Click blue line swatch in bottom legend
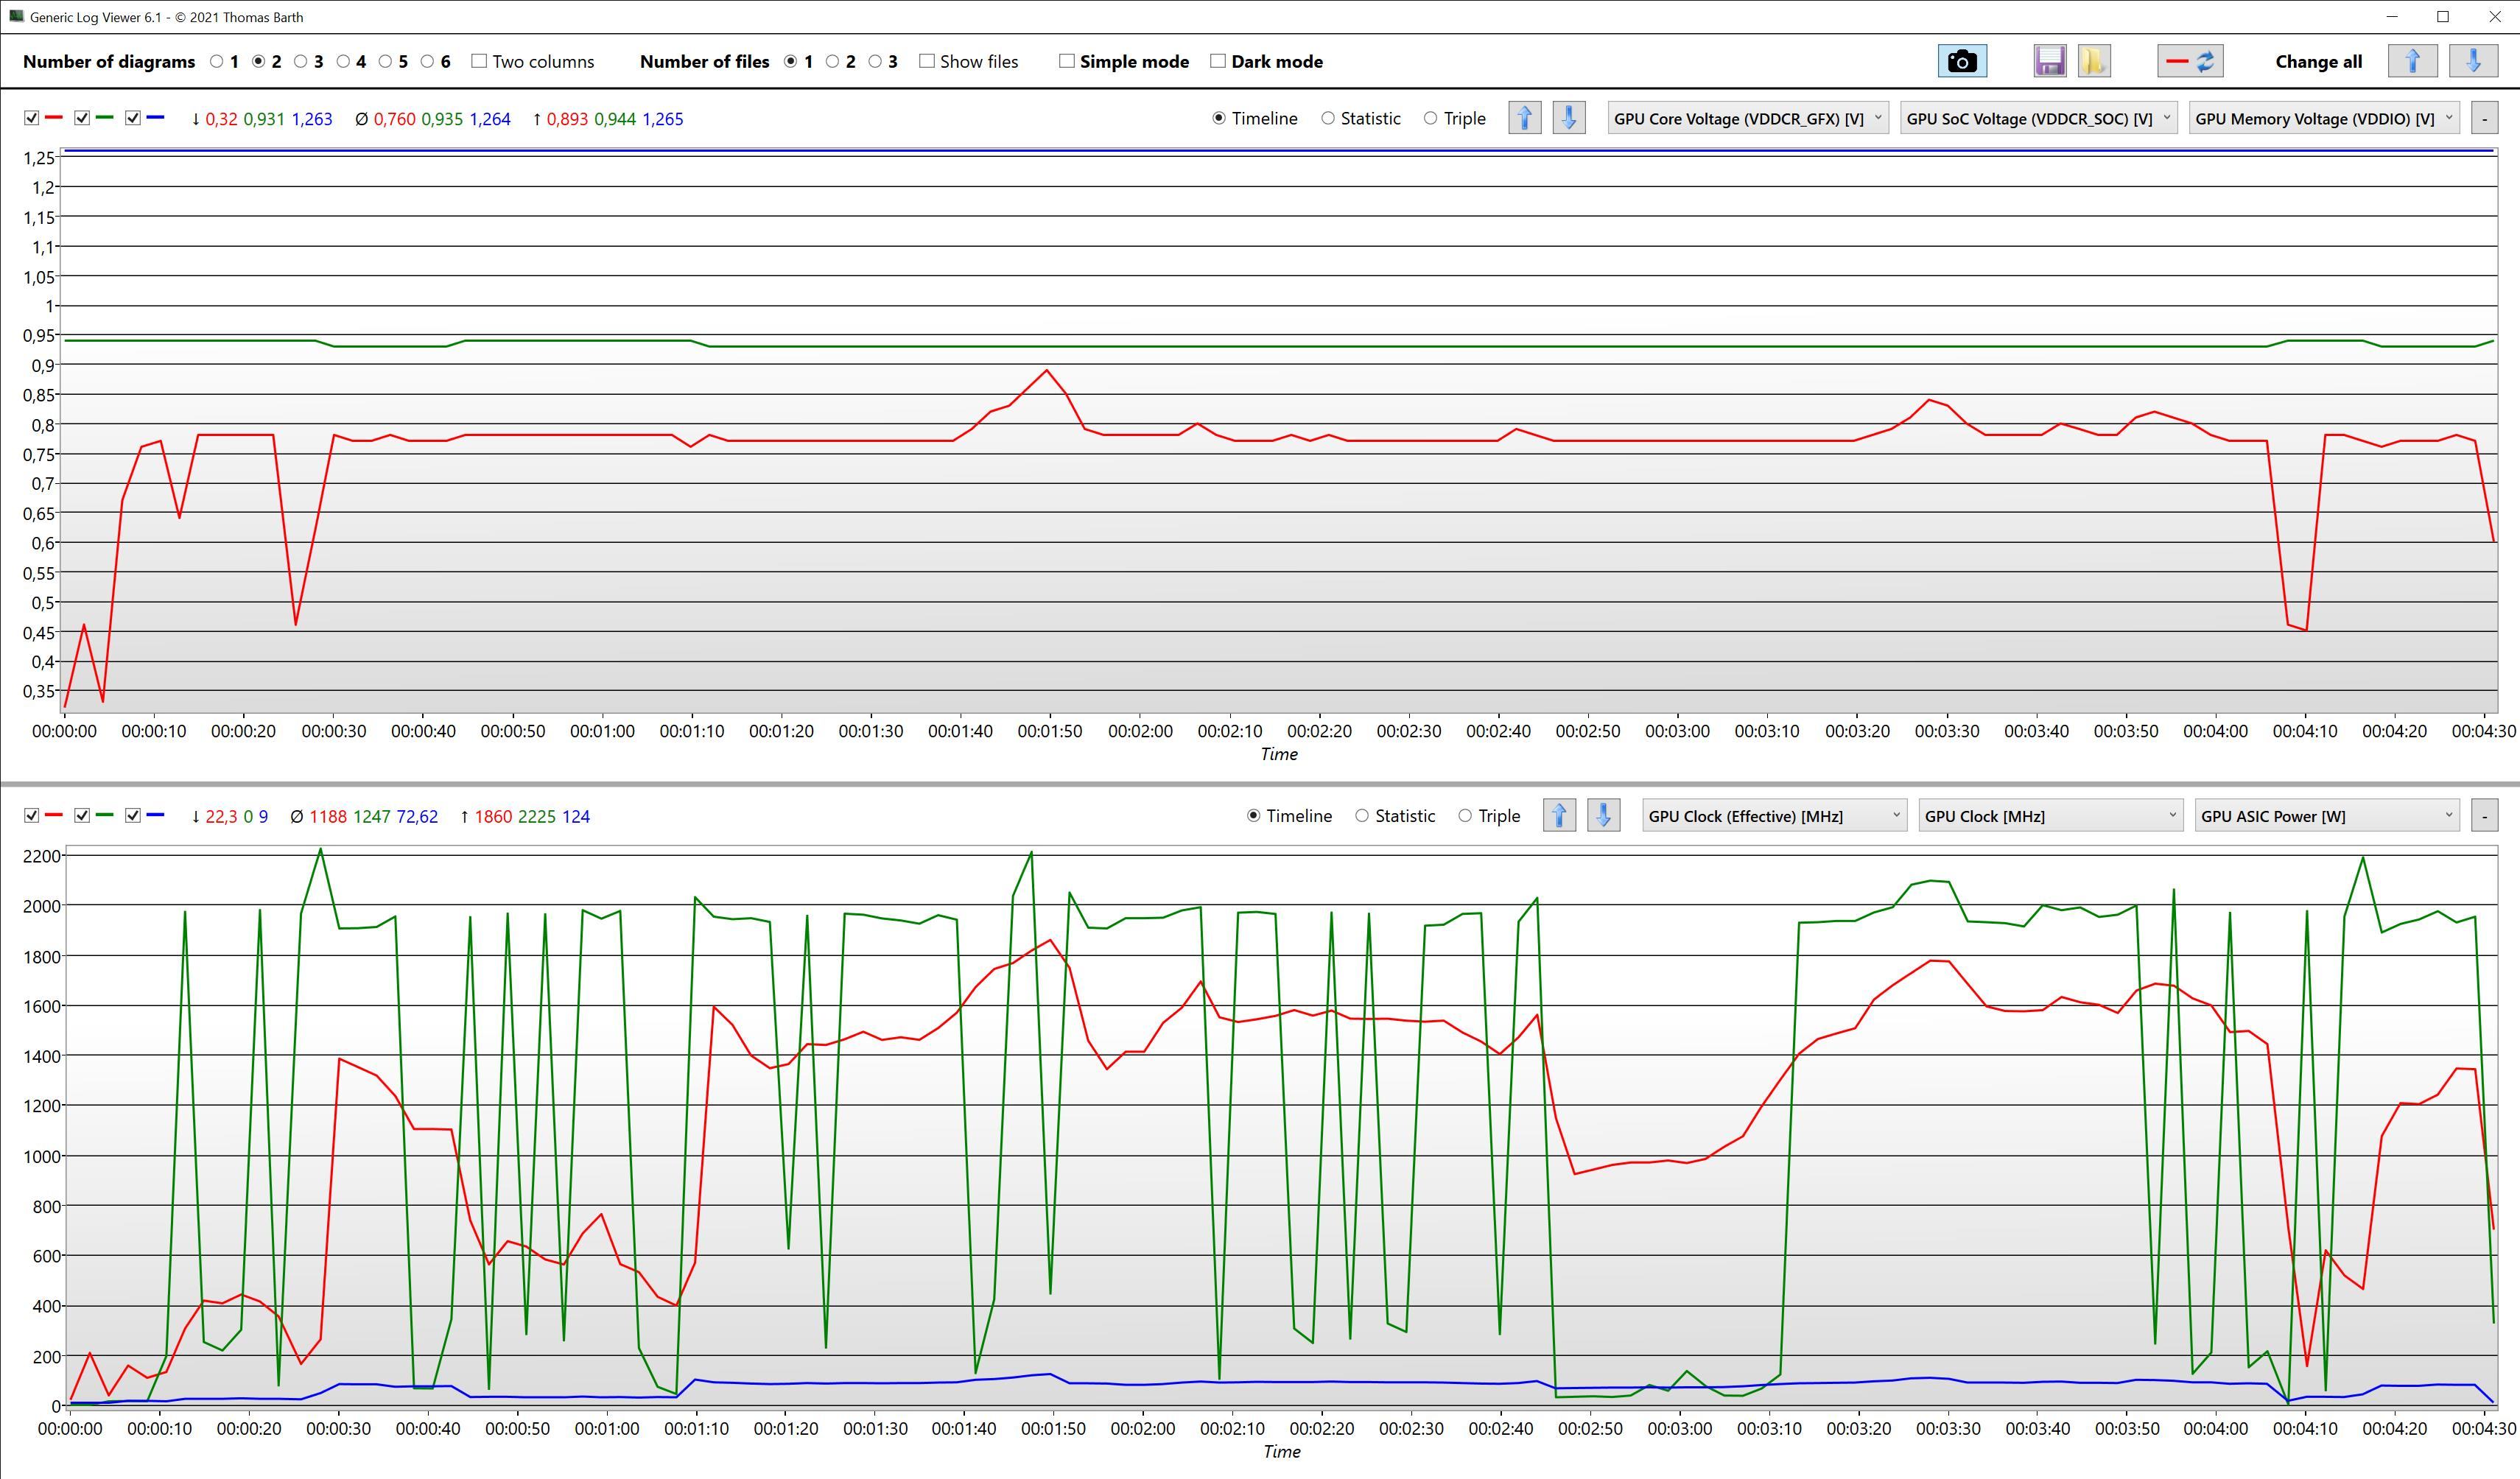2520x1479 pixels. 155,816
